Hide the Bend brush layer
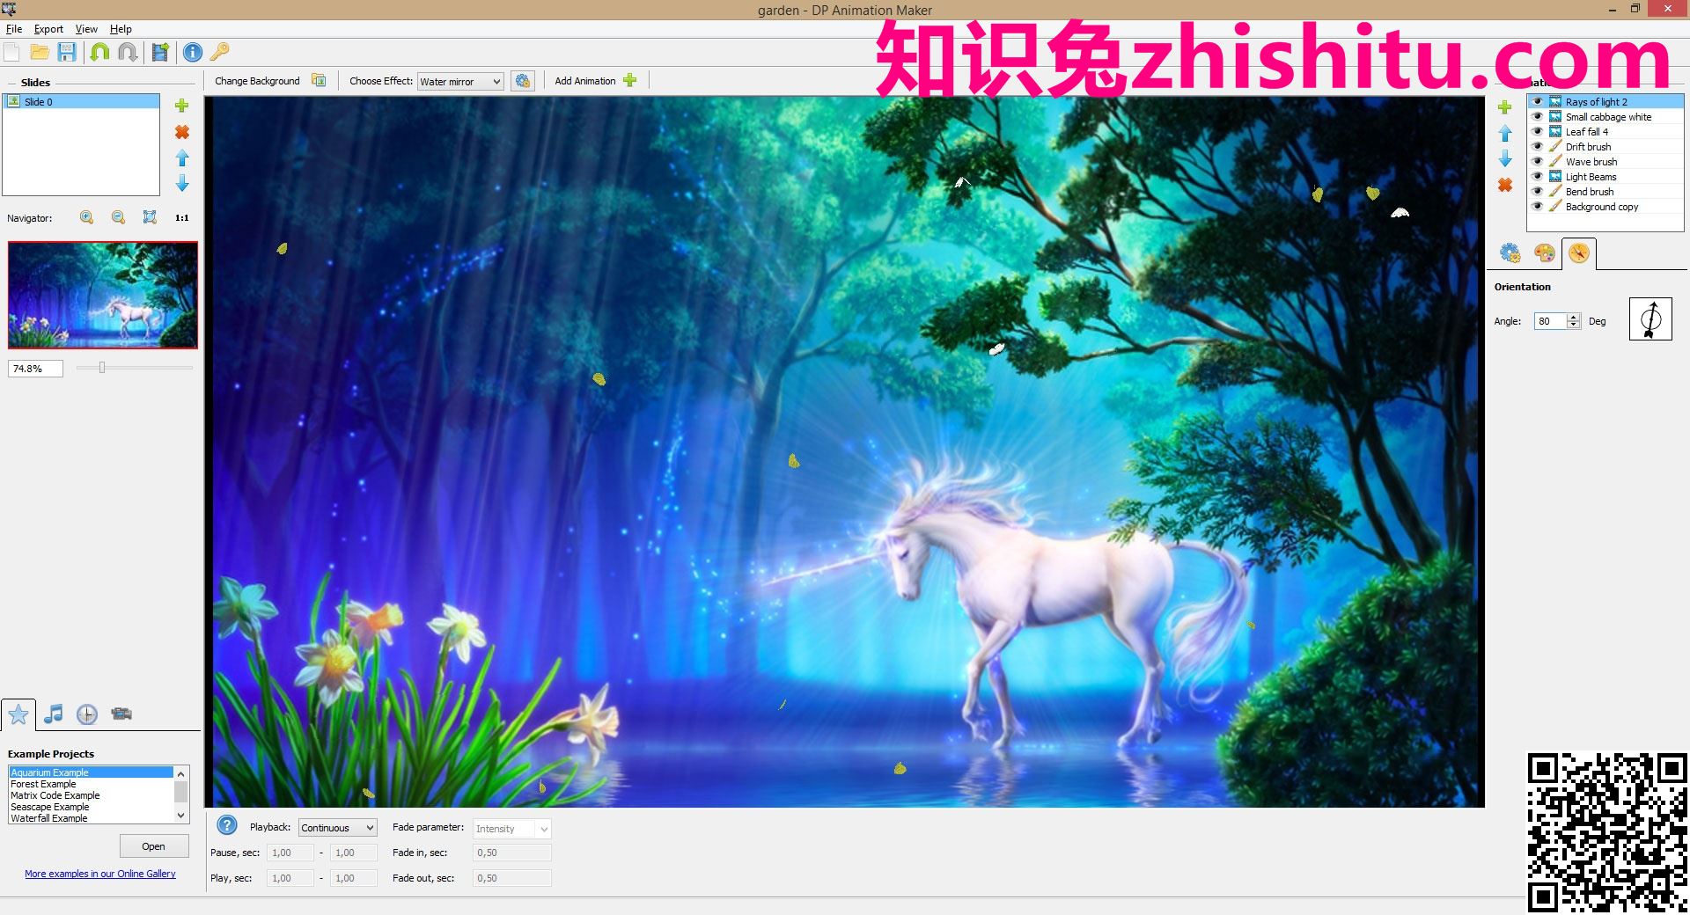This screenshot has height=915, width=1690. (x=1537, y=192)
